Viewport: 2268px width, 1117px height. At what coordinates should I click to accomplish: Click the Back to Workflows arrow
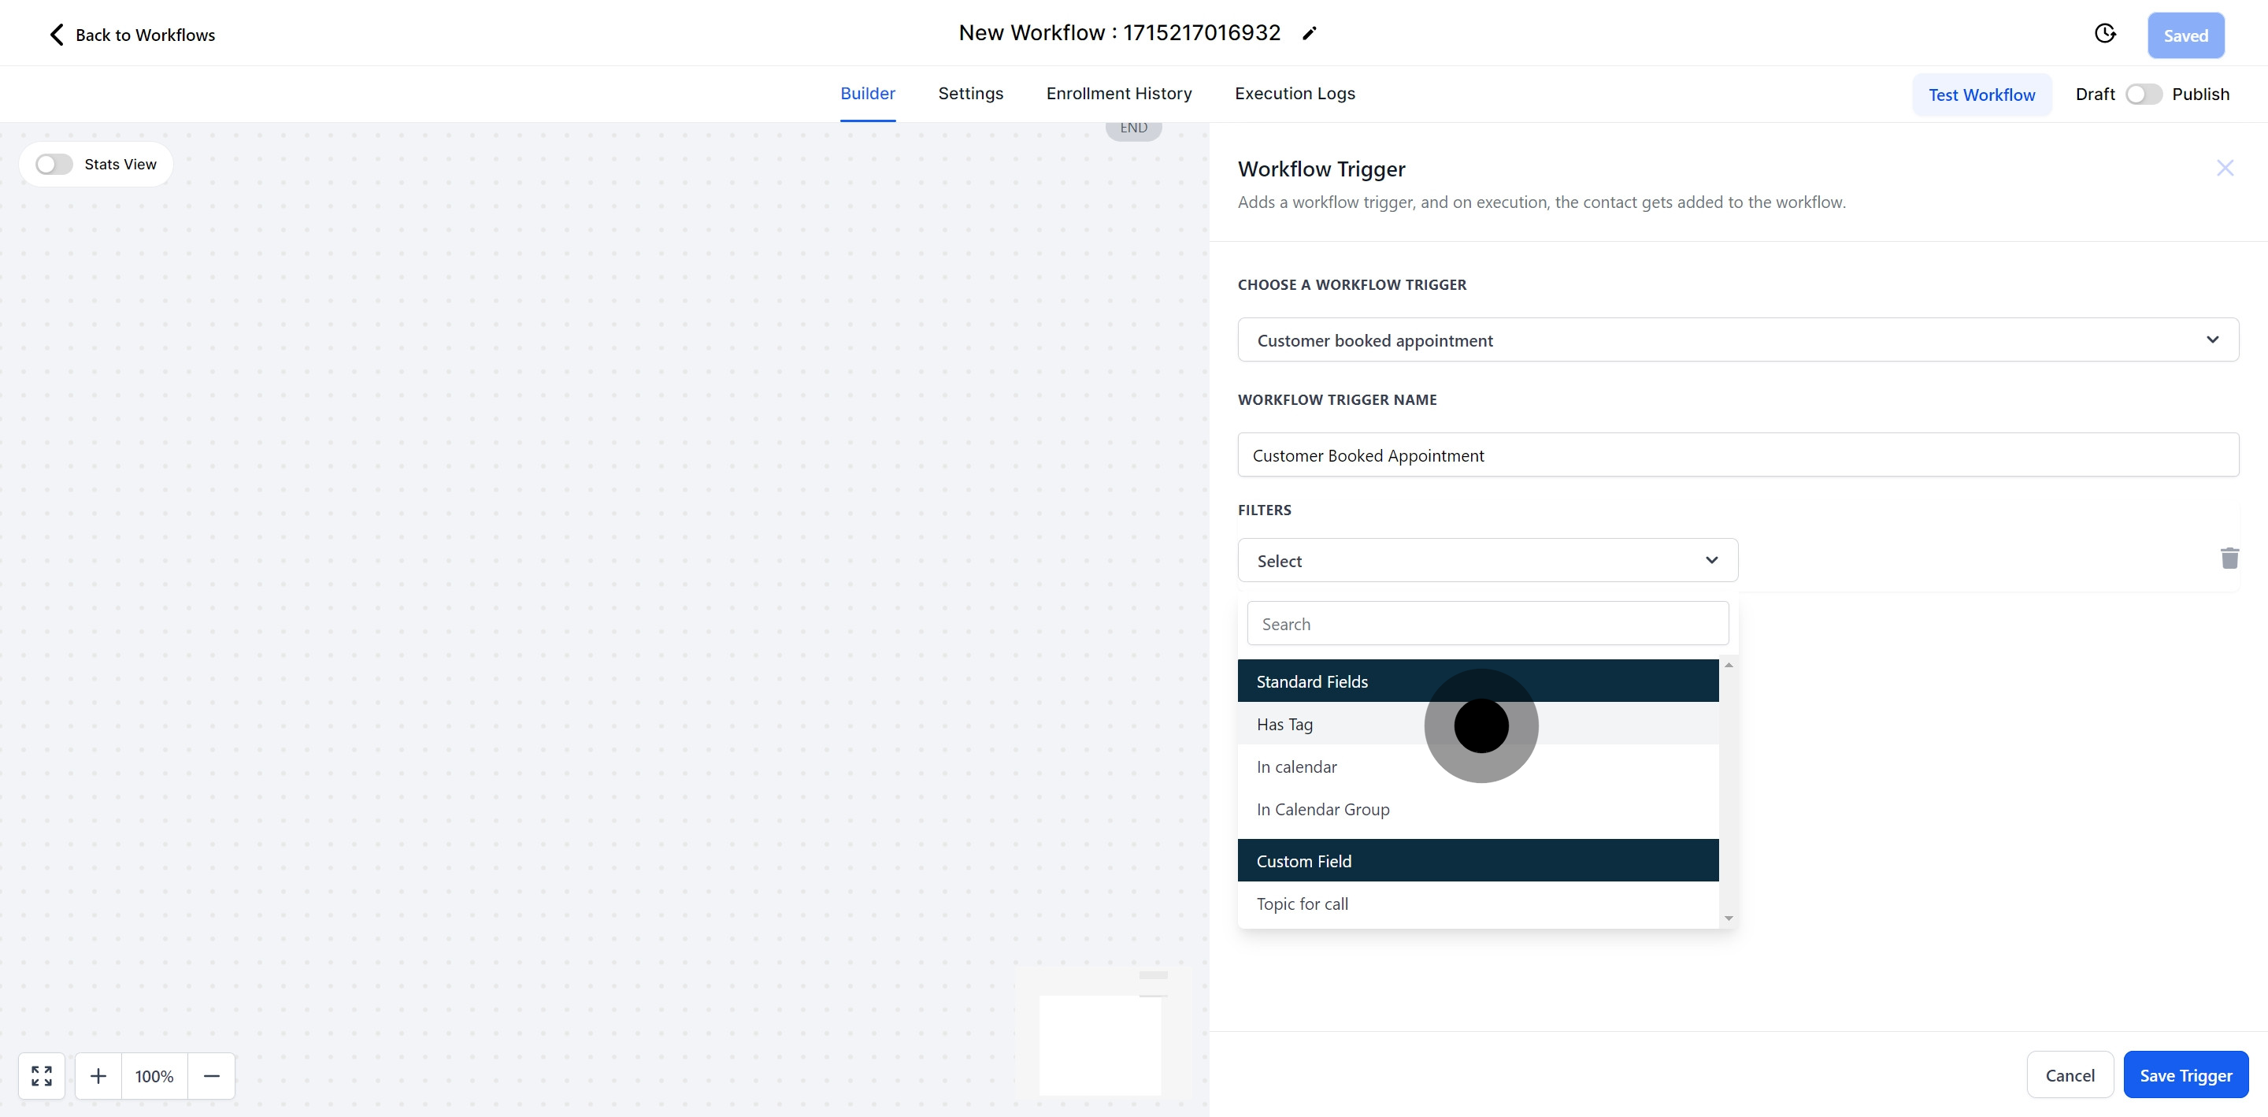[57, 35]
